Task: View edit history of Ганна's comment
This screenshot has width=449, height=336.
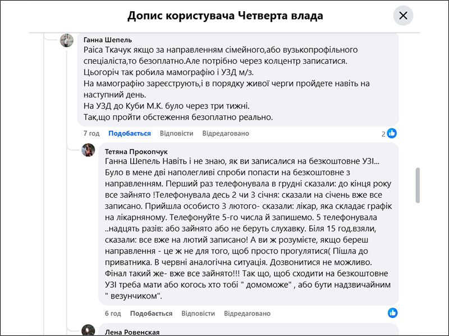Action: pyautogui.click(x=226, y=133)
